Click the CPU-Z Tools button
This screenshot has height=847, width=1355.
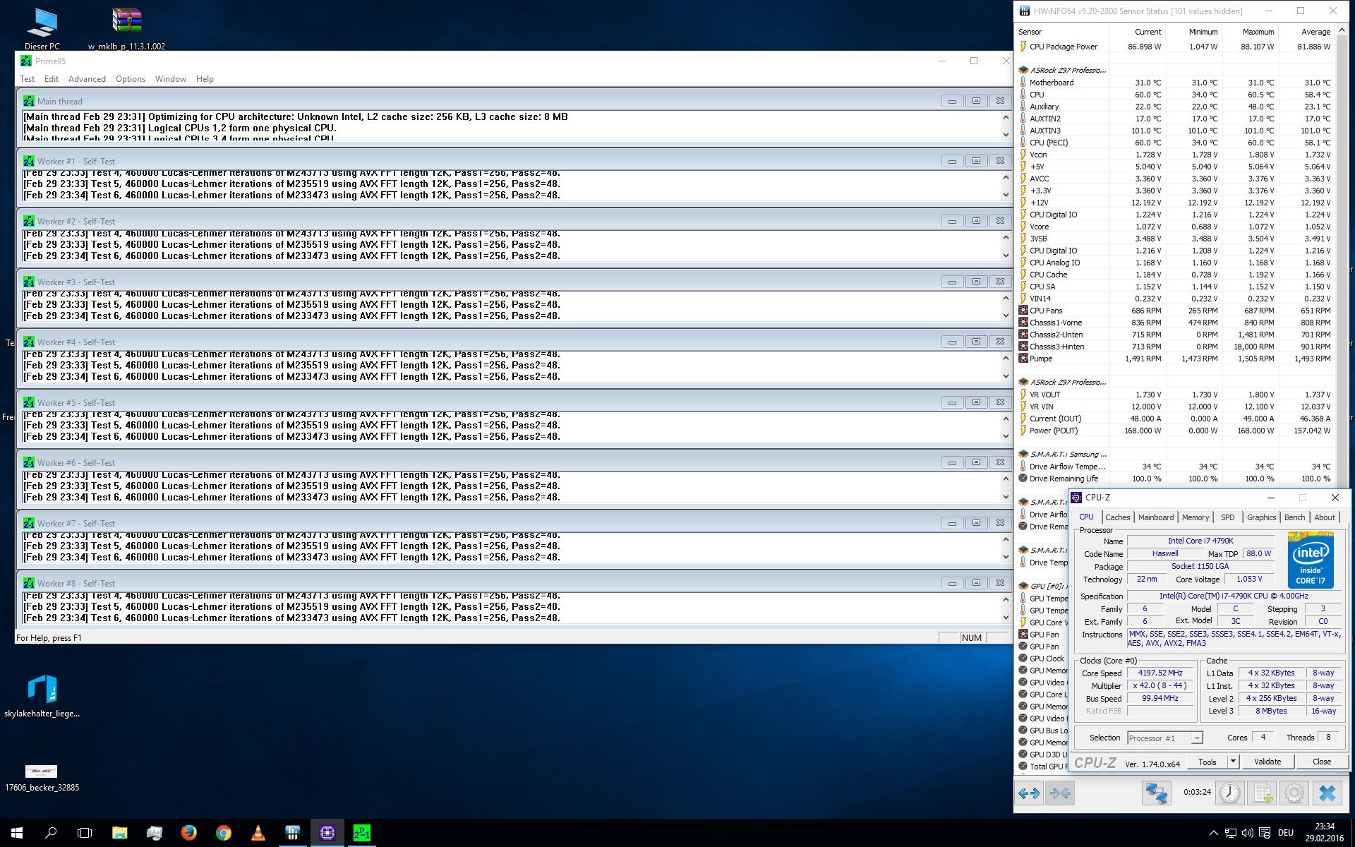tap(1207, 762)
